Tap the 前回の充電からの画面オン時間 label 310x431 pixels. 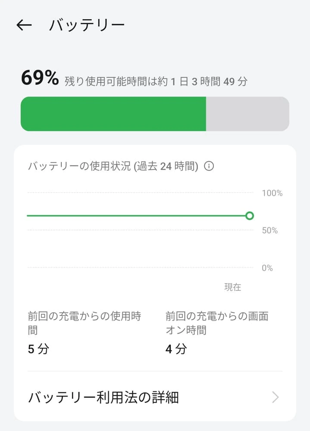tap(217, 323)
